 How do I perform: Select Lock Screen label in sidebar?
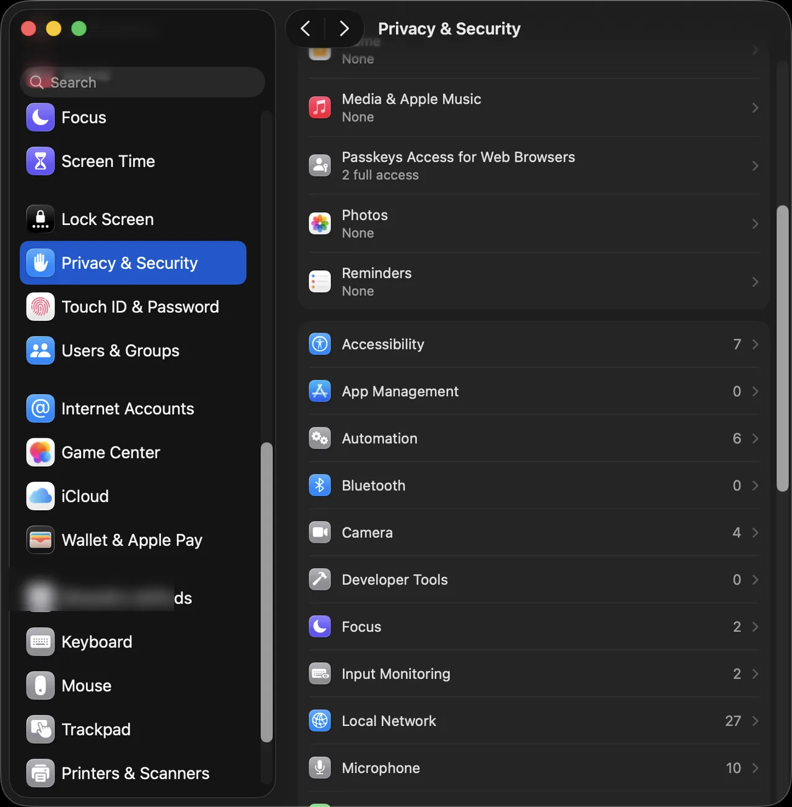pyautogui.click(x=108, y=220)
